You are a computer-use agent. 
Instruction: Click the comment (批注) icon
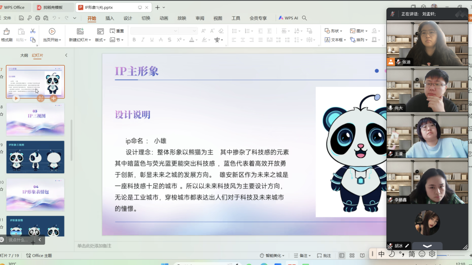(325, 255)
